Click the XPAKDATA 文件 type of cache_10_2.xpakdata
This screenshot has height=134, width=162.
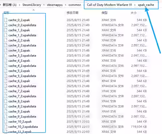click(112, 127)
